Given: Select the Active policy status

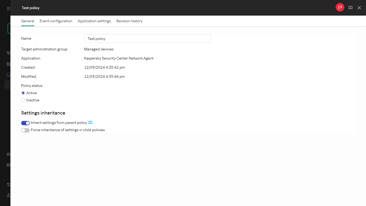Looking at the screenshot, I should point(23,93).
